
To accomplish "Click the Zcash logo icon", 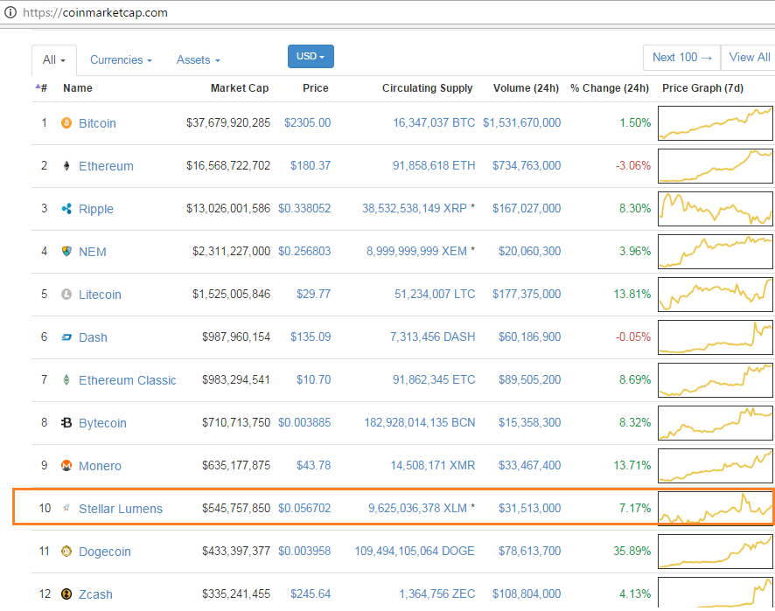I will [x=66, y=594].
